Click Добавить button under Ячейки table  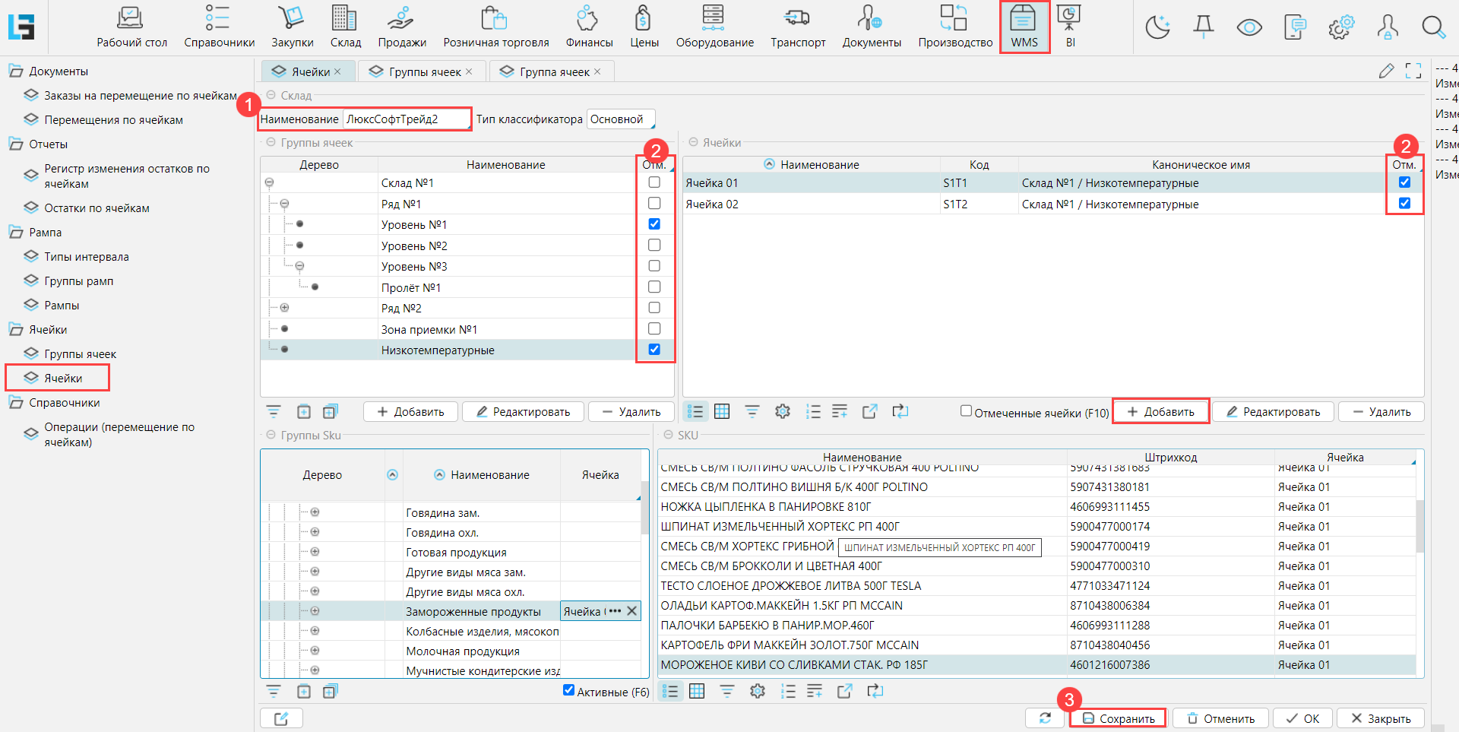(x=1160, y=411)
